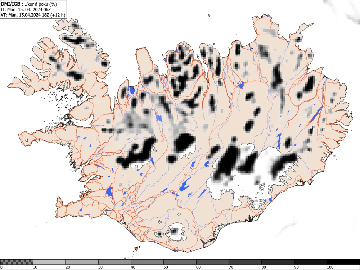
Task: Click the legend label '50'
Action: [166, 267]
